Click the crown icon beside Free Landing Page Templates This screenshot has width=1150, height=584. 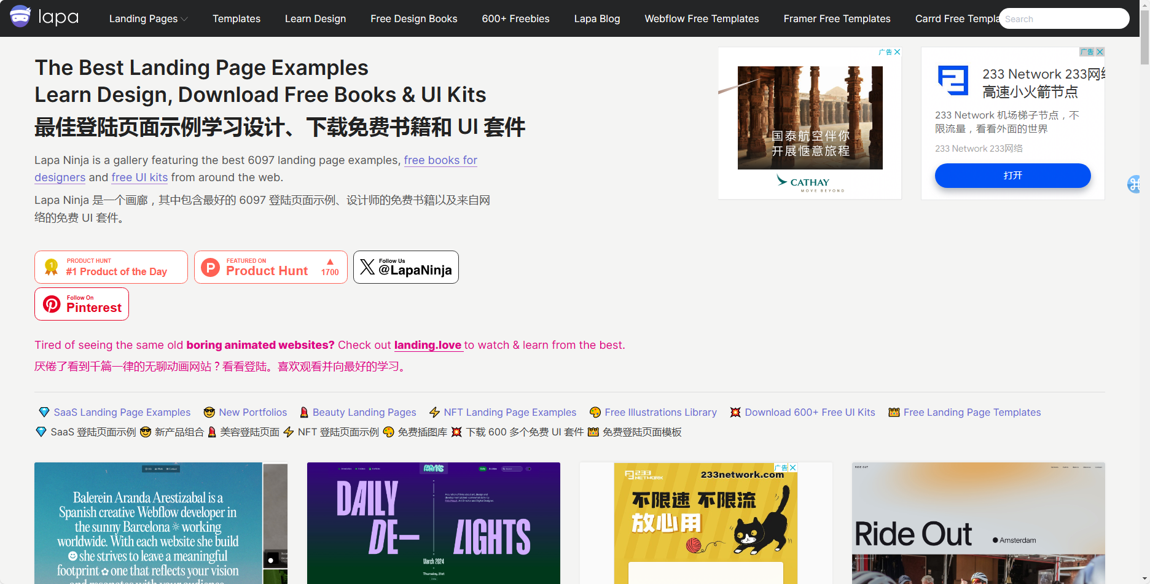click(x=894, y=412)
